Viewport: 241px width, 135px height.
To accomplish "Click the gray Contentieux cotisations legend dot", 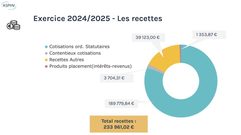I will [x=46, y=53].
